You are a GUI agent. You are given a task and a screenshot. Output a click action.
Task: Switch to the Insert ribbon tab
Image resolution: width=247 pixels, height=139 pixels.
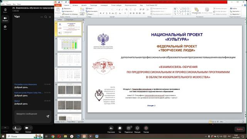pos(75,5)
